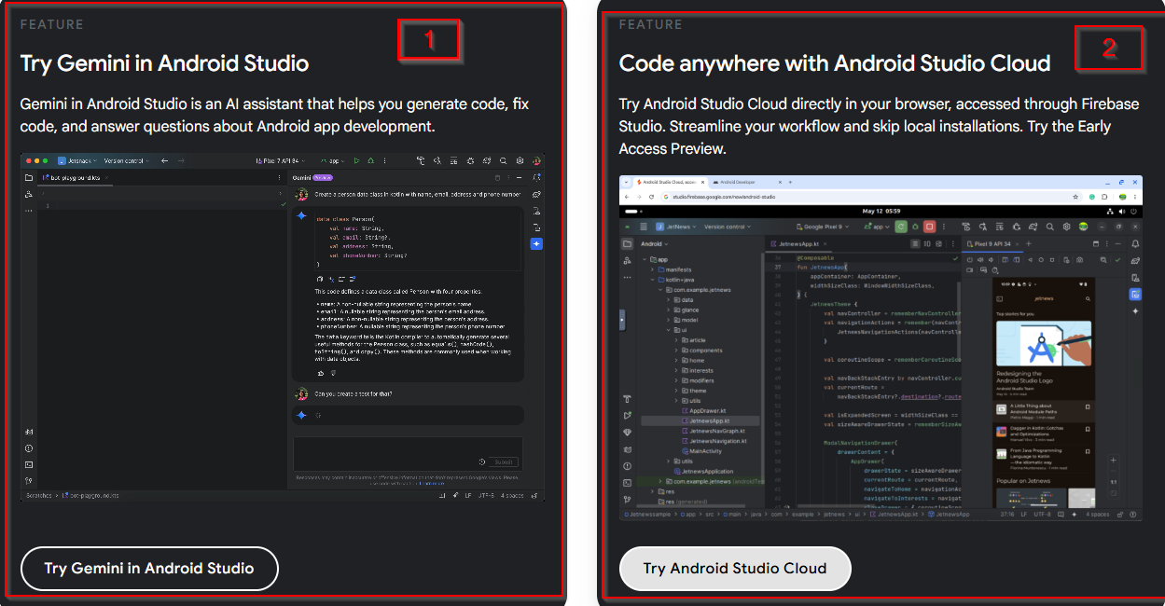Click the search magnifier in Cloud screenshot toolbar
Viewport: 1165px width, 606px height.
pyautogui.click(x=1049, y=227)
